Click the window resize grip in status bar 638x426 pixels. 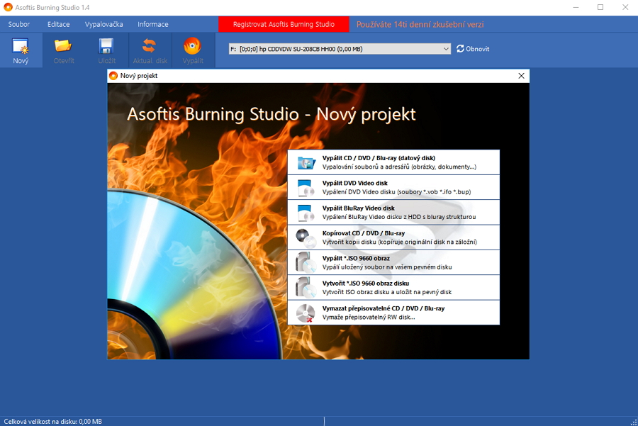[634, 422]
